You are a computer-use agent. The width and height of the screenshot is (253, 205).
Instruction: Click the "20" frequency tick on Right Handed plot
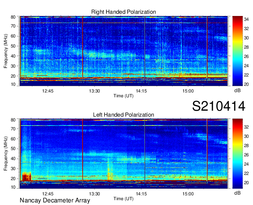click(x=13, y=76)
